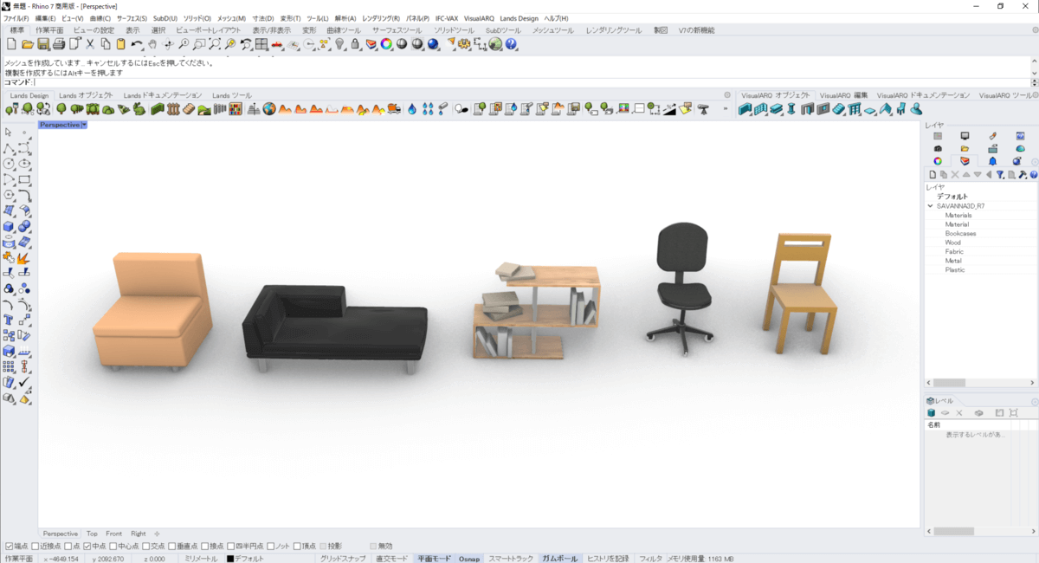The image size is (1039, 563).
Task: Click the Help question mark icon in standard toolbar
Action: click(511, 43)
